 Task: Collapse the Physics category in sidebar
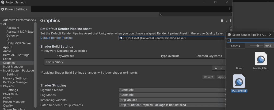click(1, 86)
